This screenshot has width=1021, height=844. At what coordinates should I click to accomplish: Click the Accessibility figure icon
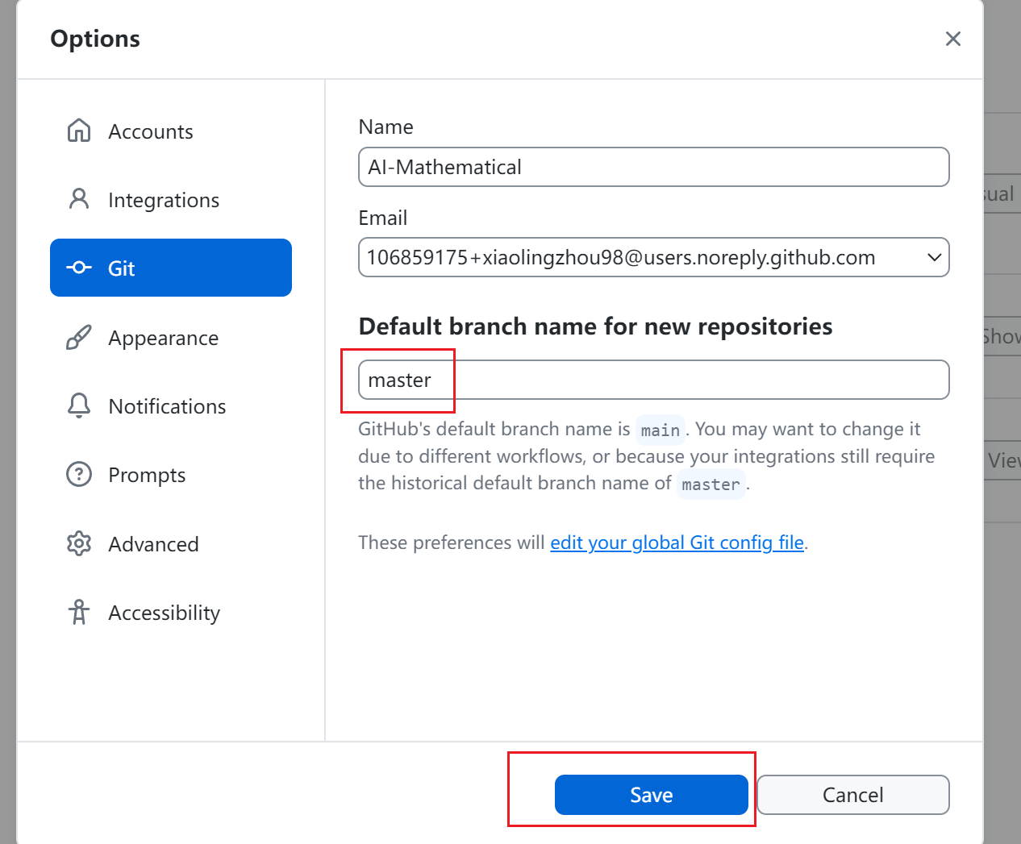(x=79, y=613)
